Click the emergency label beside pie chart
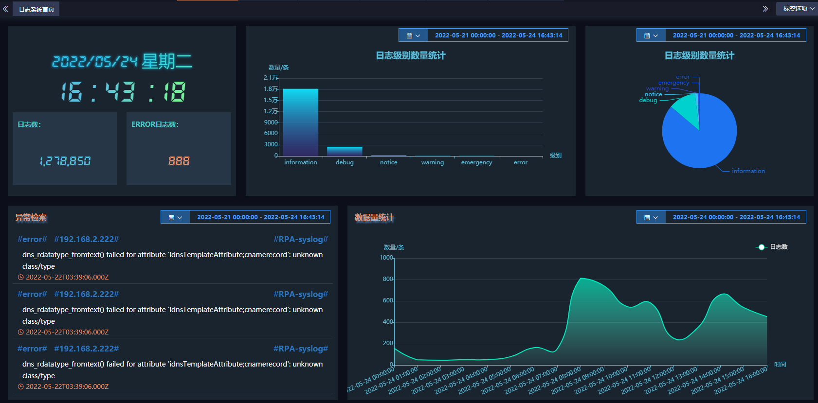818x403 pixels. click(x=673, y=83)
